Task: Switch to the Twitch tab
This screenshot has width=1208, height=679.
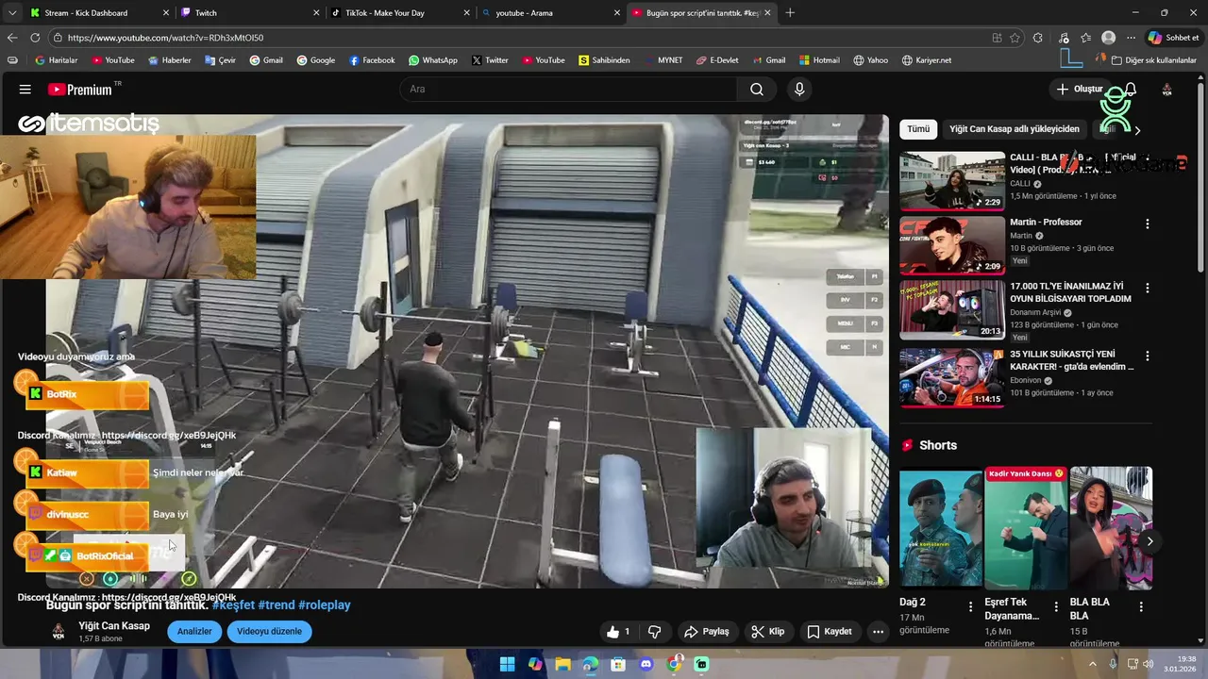Action: 250,13
